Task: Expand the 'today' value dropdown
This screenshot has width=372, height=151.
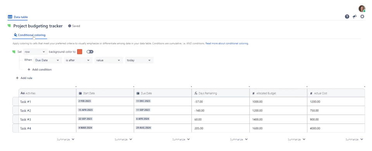Action: pos(139,60)
